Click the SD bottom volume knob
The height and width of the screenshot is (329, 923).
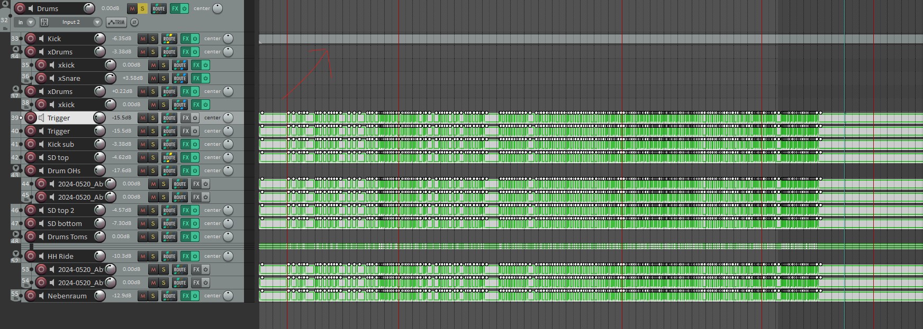tap(100, 223)
